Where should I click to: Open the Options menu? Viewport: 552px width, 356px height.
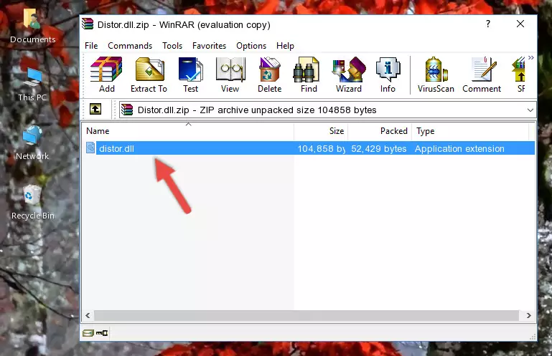251,46
